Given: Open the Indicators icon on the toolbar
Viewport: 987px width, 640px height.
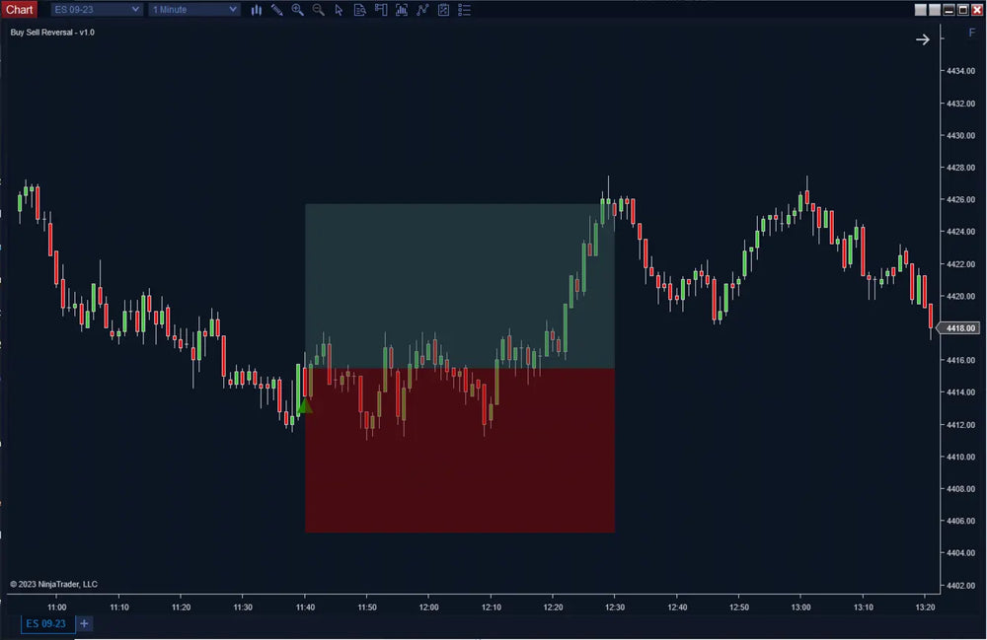Looking at the screenshot, I should tap(402, 9).
